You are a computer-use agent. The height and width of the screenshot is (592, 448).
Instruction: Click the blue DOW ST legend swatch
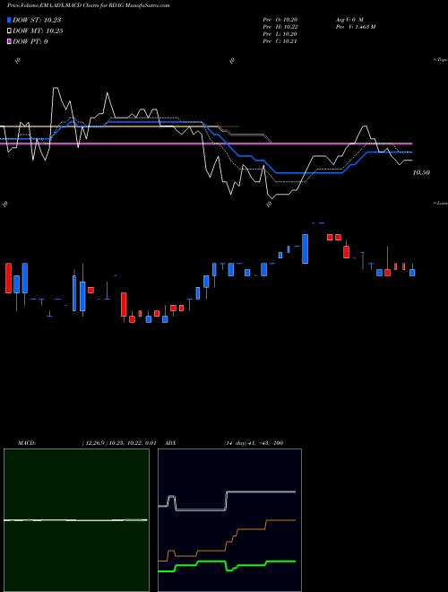point(9,20)
